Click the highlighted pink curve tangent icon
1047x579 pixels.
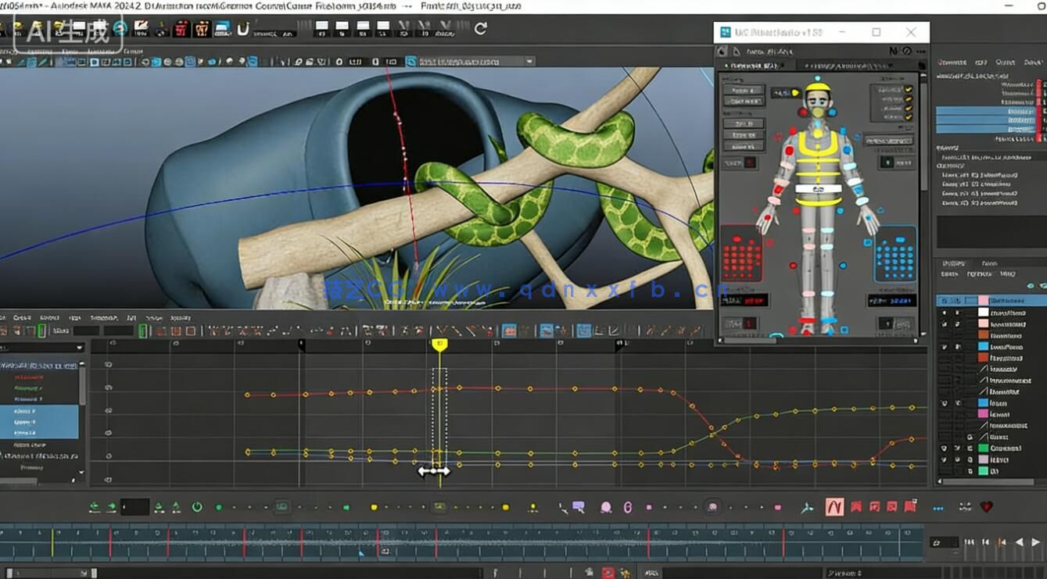834,507
